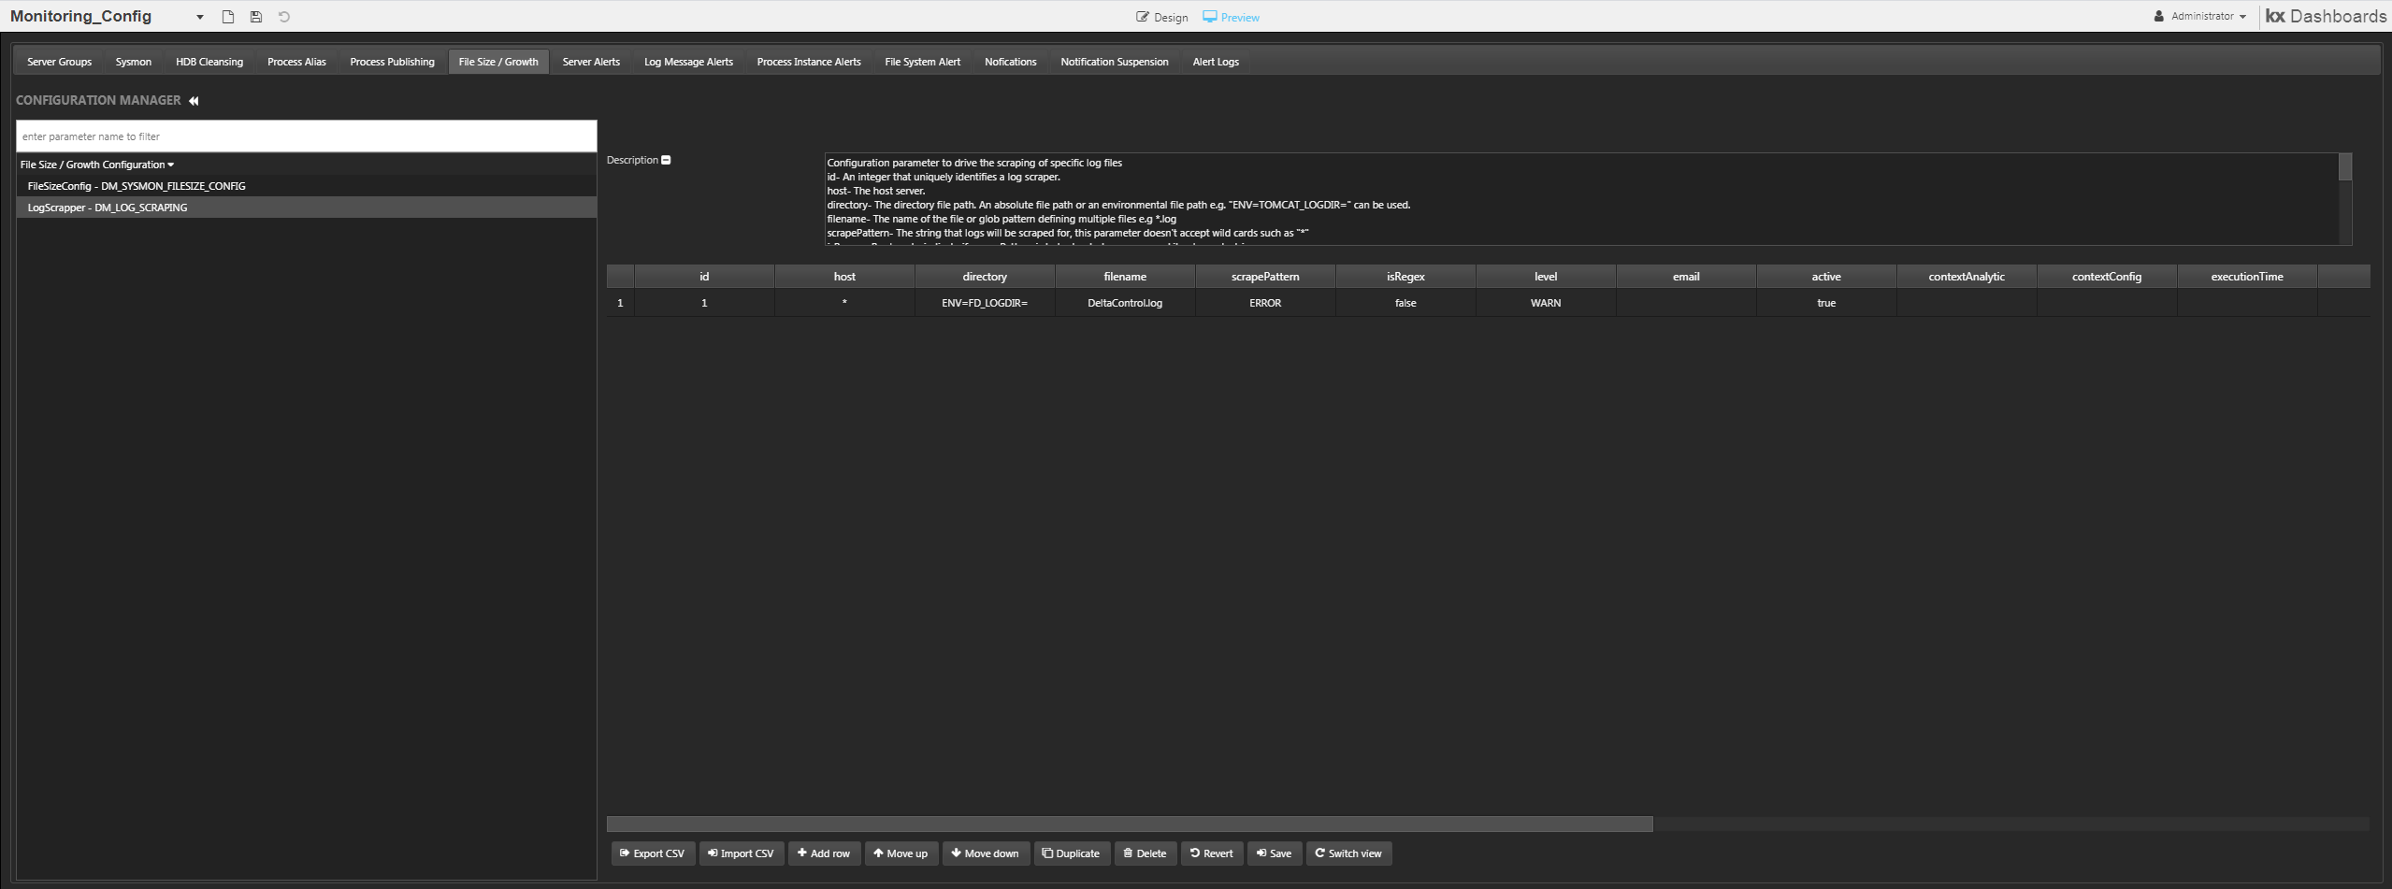Image resolution: width=2392 pixels, height=889 pixels.
Task: Collapse the Description section minus icon
Action: pyautogui.click(x=666, y=160)
